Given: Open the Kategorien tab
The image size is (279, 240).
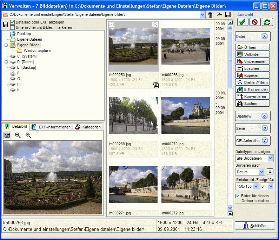Looking at the screenshot, I should 88,127.
